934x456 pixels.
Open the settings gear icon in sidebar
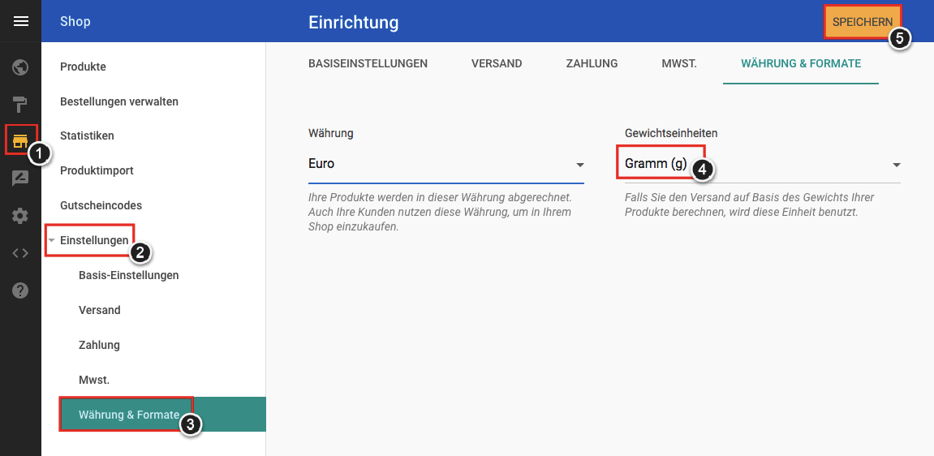pyautogui.click(x=21, y=216)
